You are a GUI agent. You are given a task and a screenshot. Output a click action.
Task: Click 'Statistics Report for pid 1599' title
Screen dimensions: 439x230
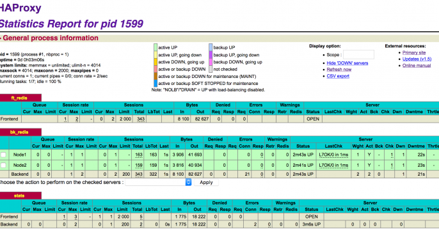[x=72, y=24]
